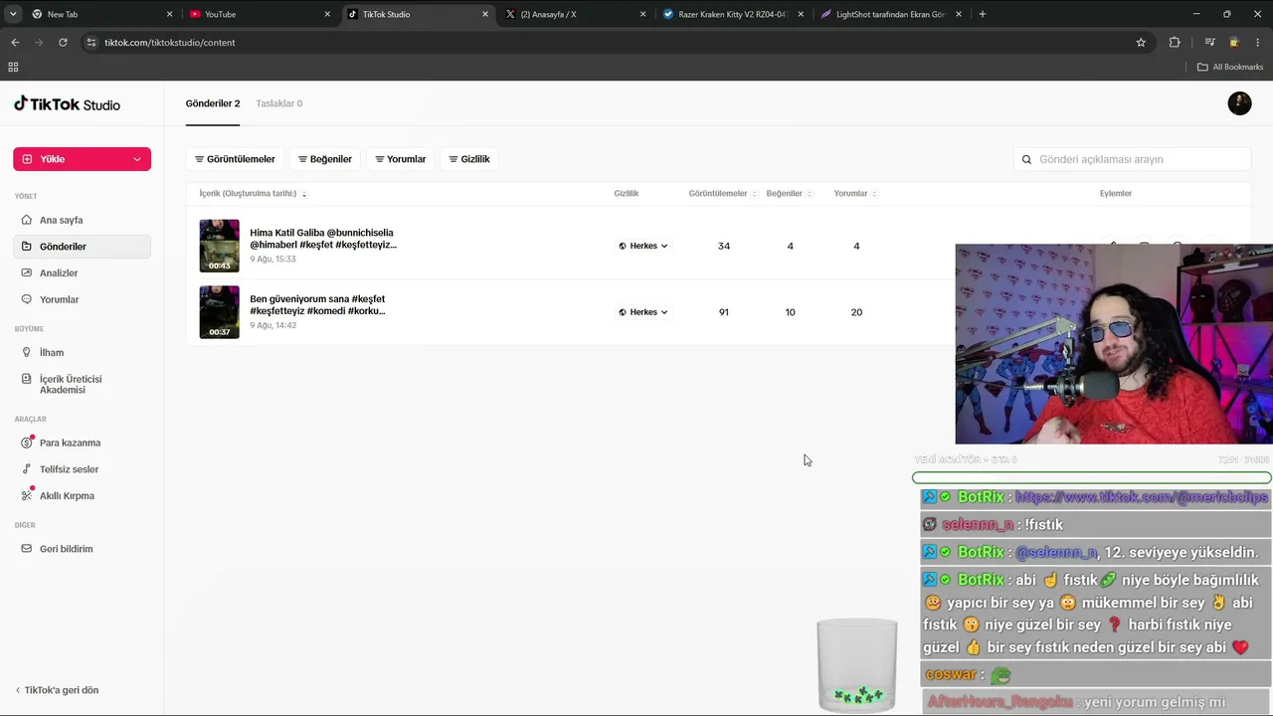
Task: Click the scissors icon beside Akıllı Kırpma
Action: pos(27,495)
